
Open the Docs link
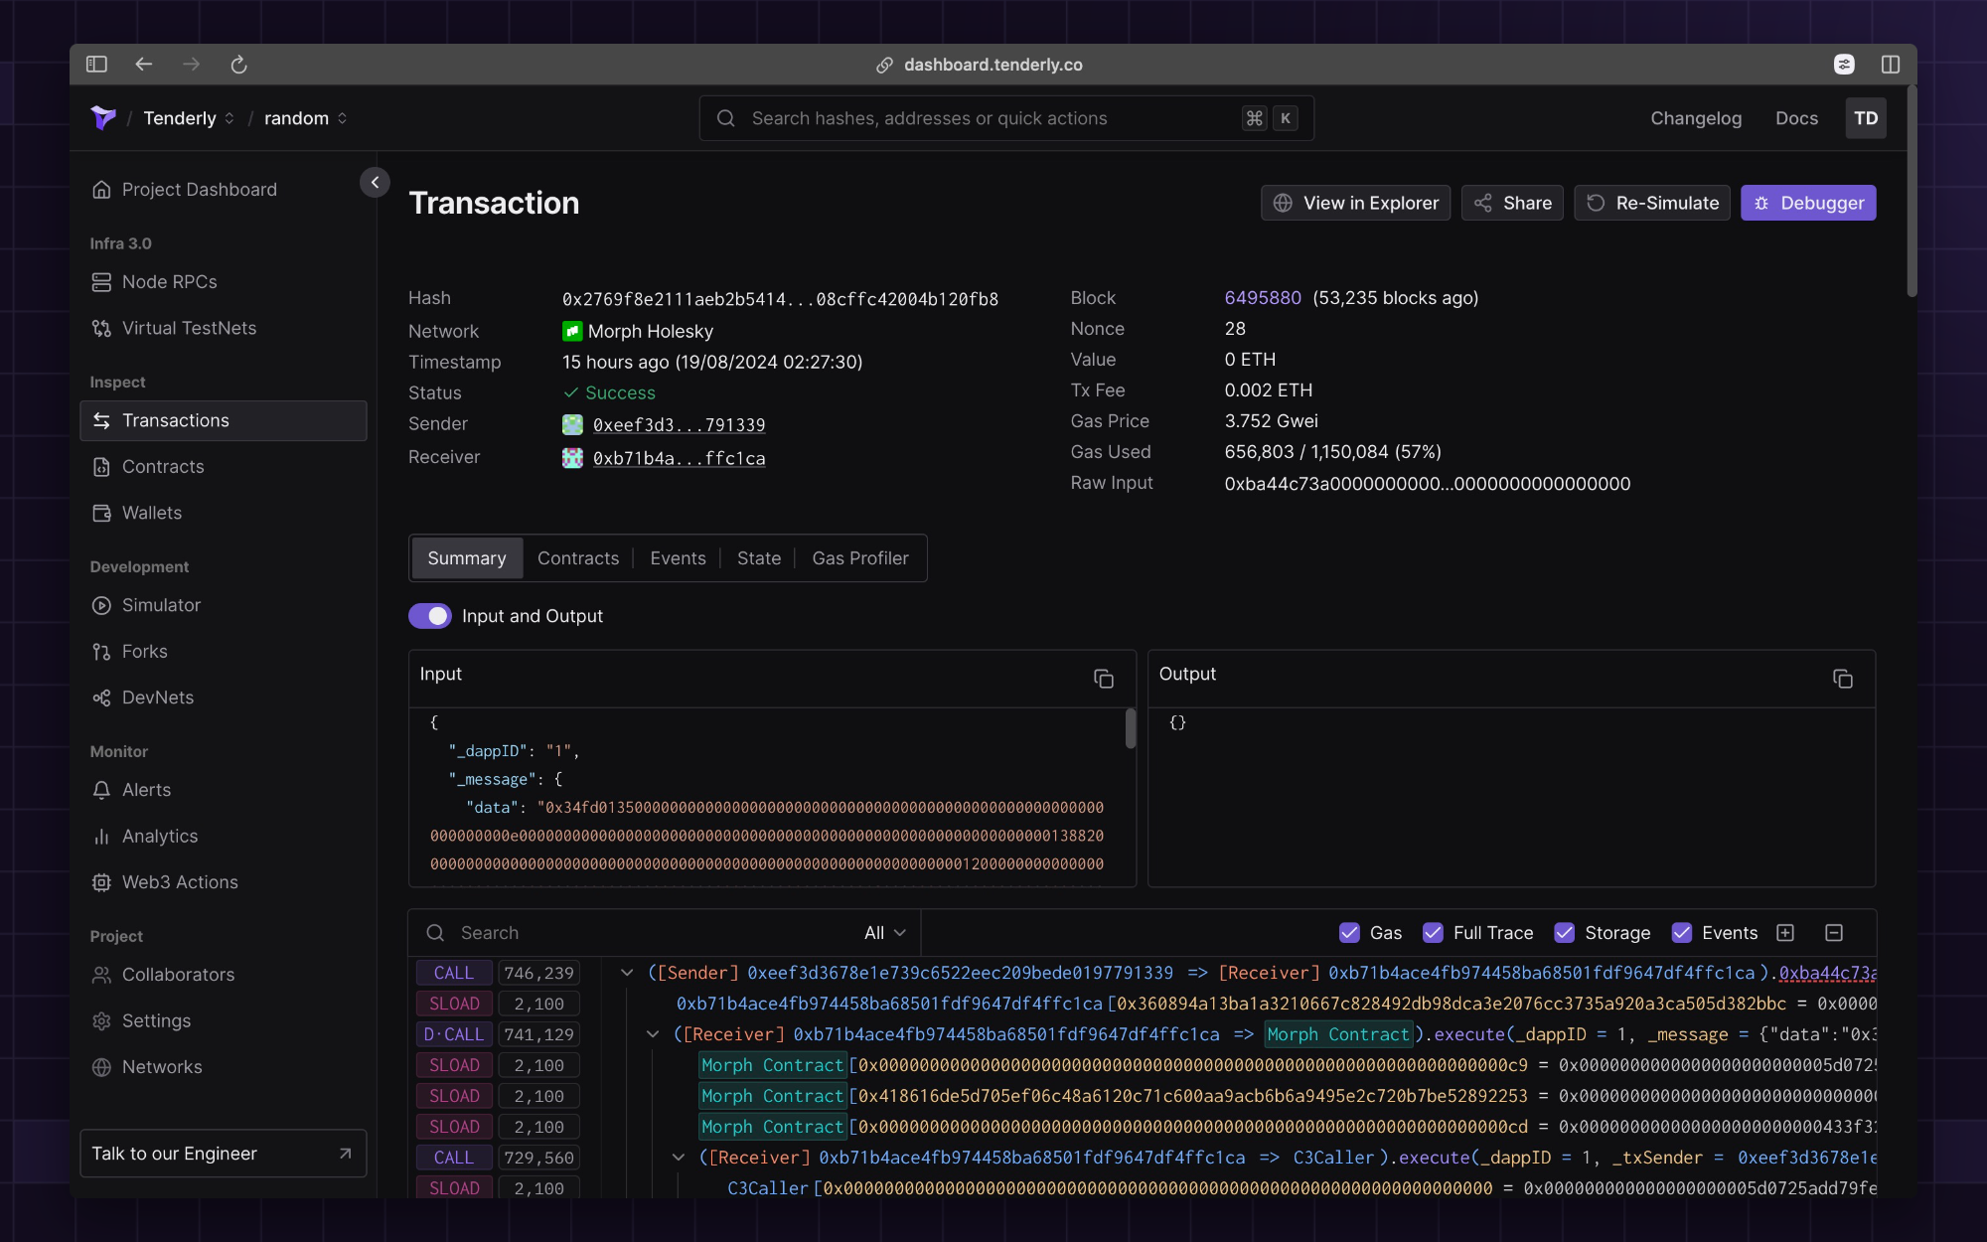click(1796, 118)
